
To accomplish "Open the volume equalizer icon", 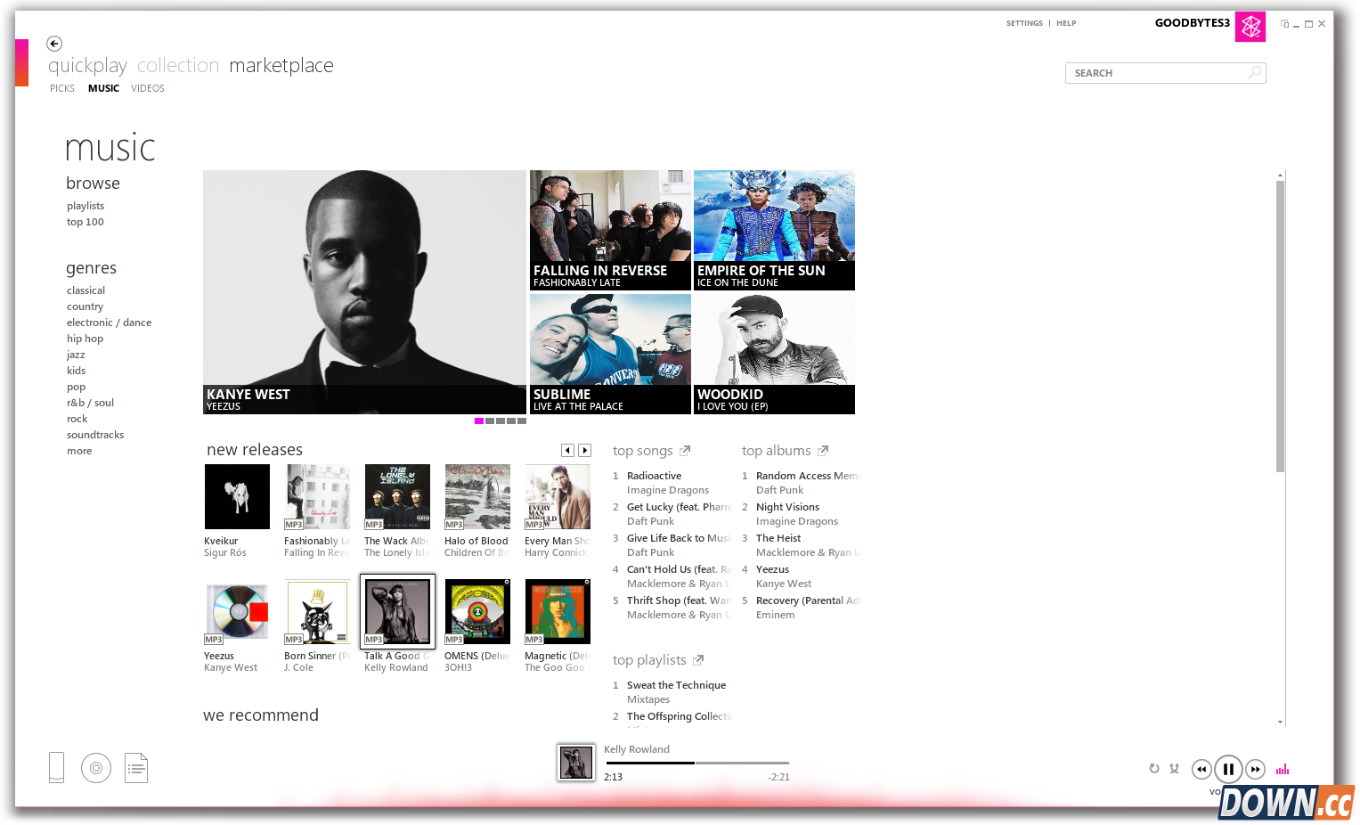I will click(1283, 769).
